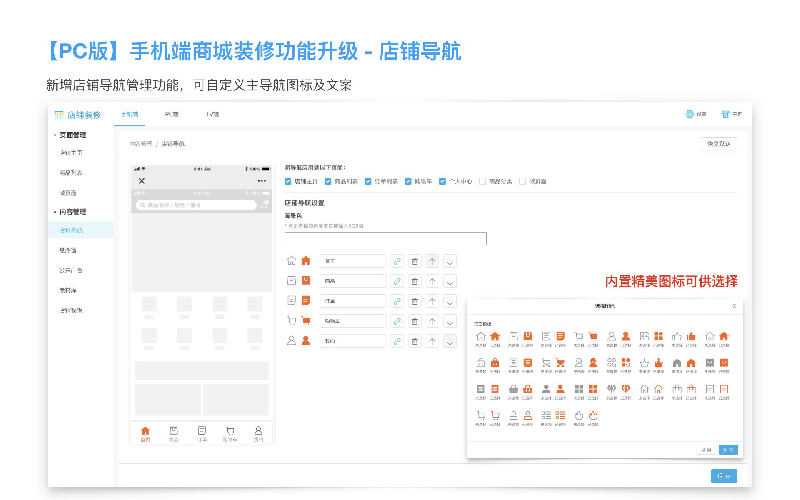This screenshot has height=500, width=800.
Task: Open the 主题 shirt icon
Action: 725,114
